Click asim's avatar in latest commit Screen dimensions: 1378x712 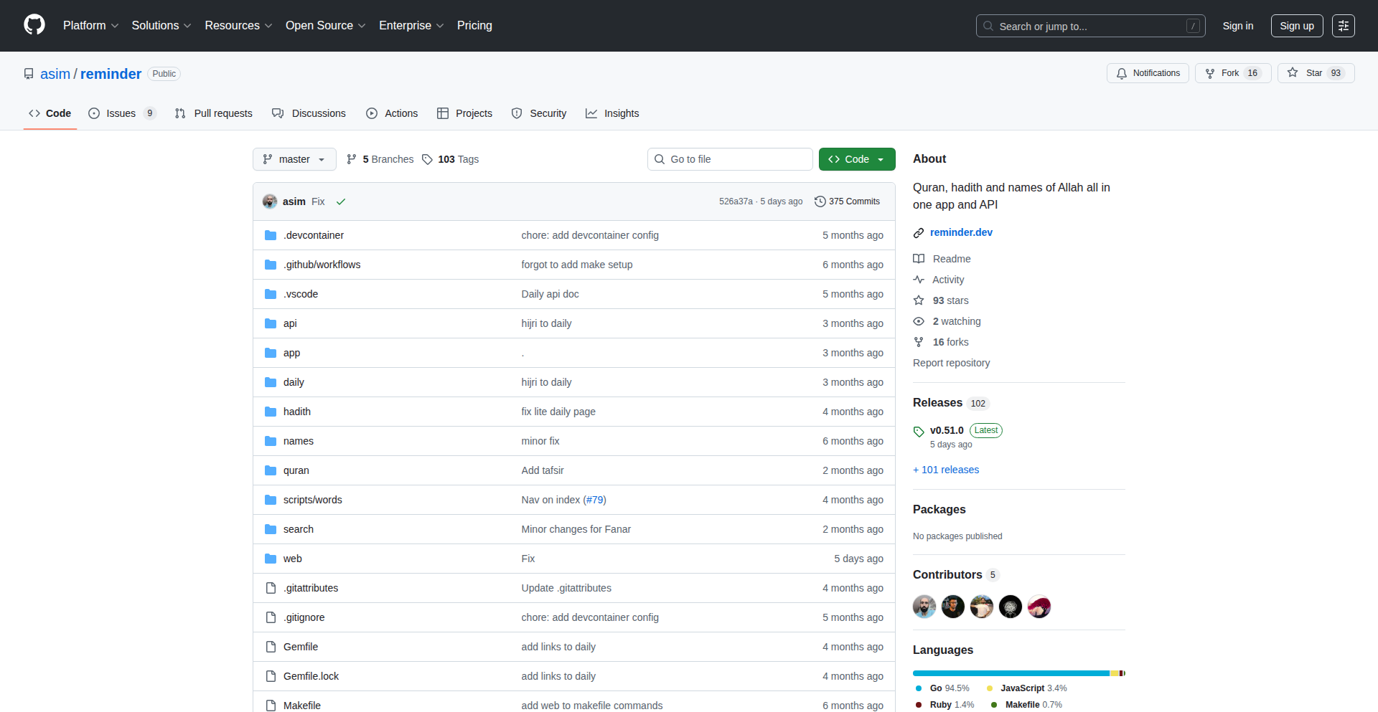point(270,201)
